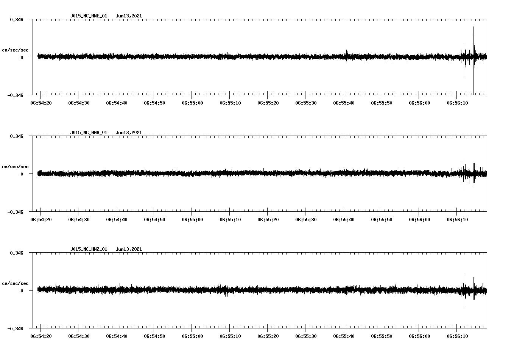Select the cm/sec/sec unit label on top plot
The height and width of the screenshot is (350, 514).
16,50
